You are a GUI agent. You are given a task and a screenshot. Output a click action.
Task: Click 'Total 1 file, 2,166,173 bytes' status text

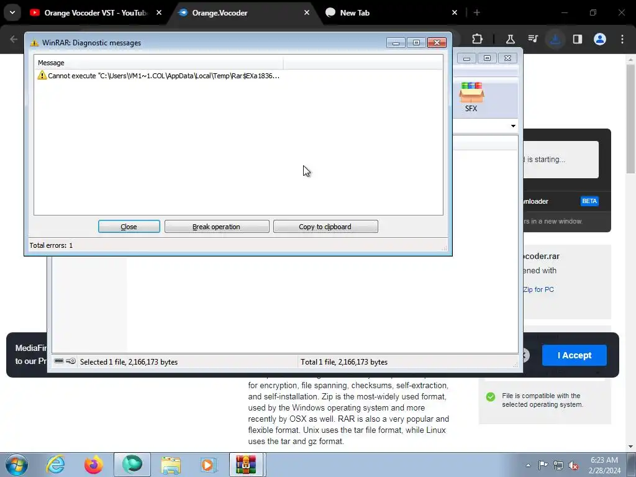[344, 362]
